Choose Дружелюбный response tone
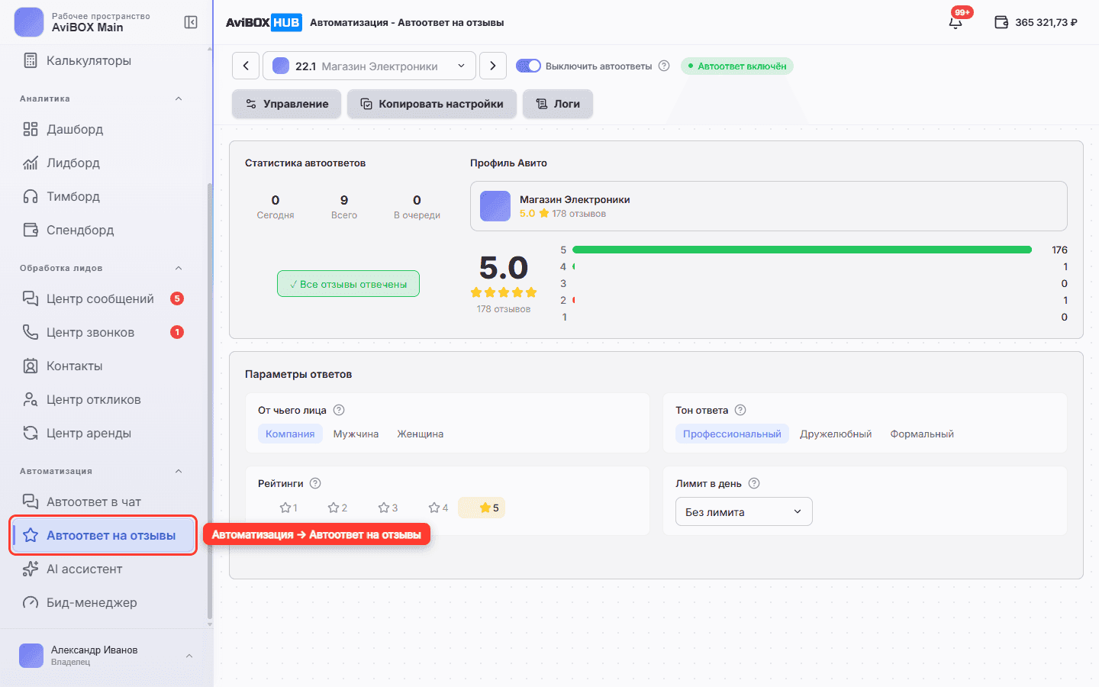 tap(836, 434)
